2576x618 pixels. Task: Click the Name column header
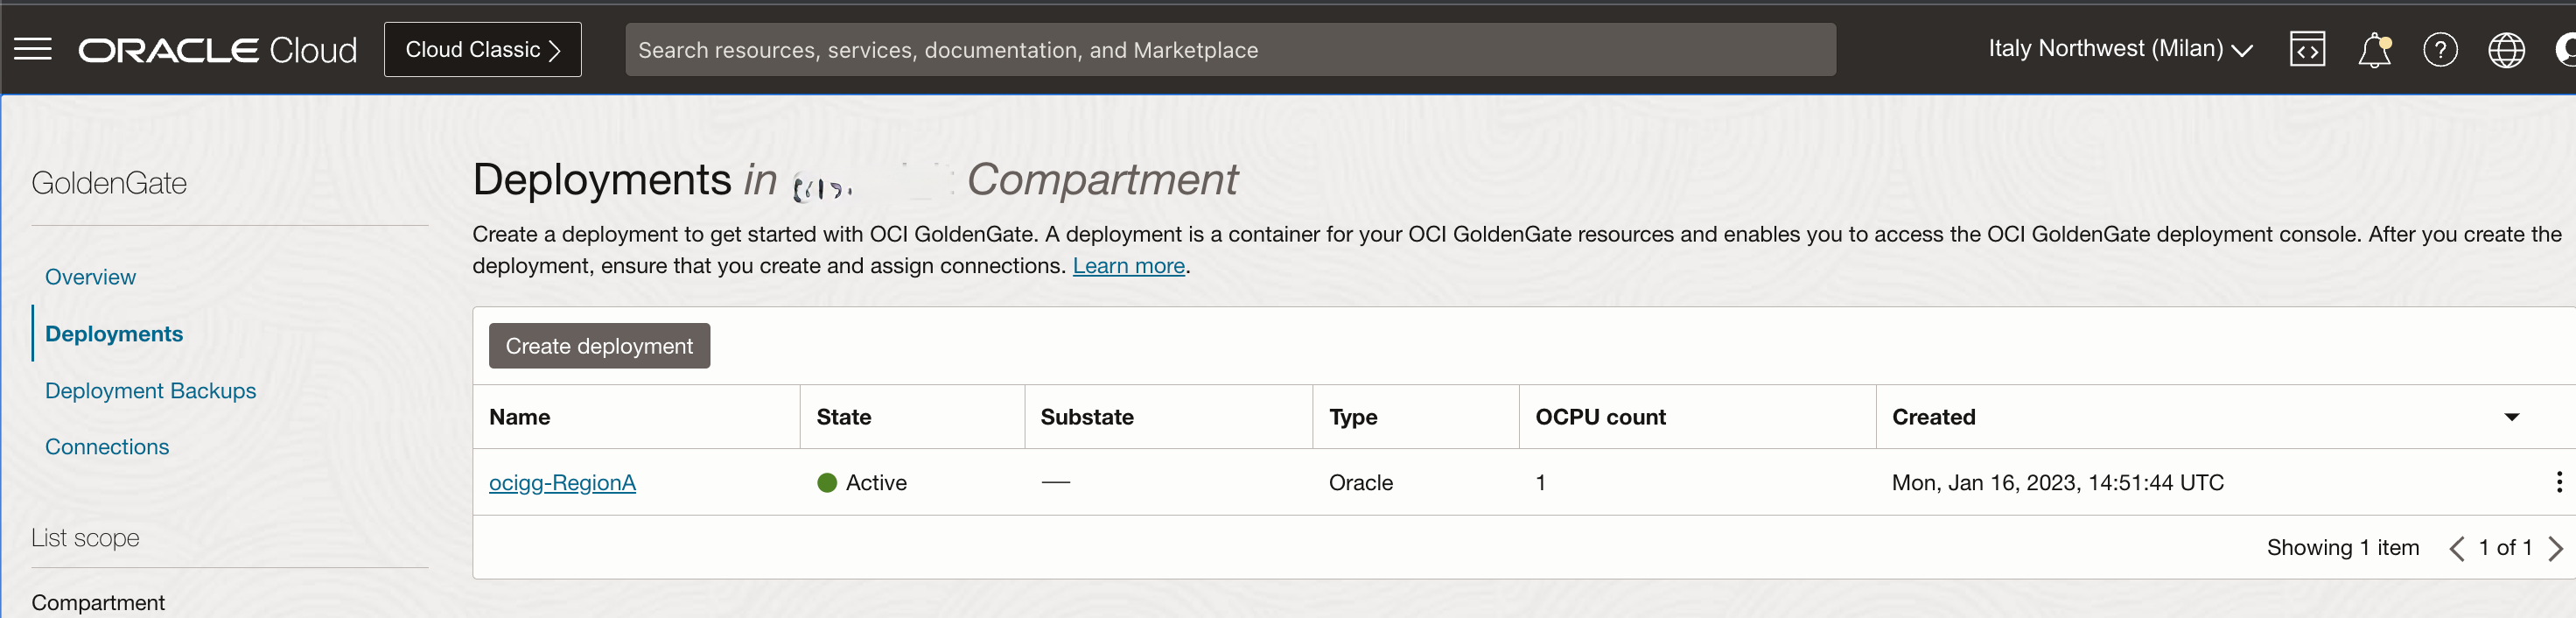coord(520,417)
